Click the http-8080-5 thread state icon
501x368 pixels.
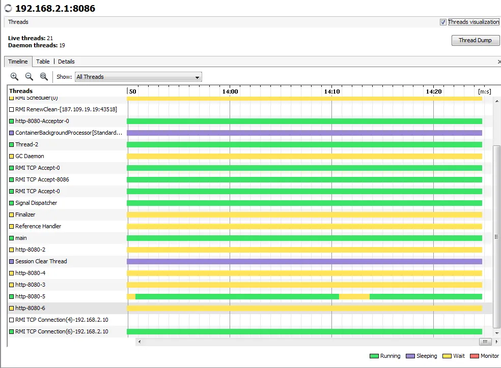click(x=12, y=296)
